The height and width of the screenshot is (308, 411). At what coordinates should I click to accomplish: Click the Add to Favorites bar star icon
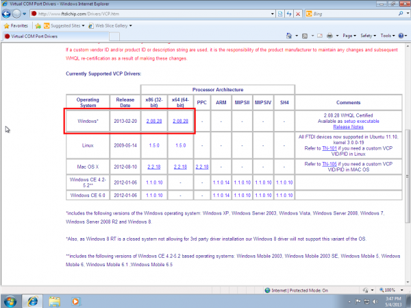[x=38, y=26]
